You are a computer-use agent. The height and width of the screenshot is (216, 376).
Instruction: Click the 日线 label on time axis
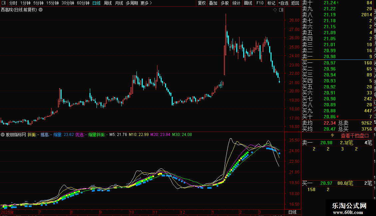tap(292, 212)
